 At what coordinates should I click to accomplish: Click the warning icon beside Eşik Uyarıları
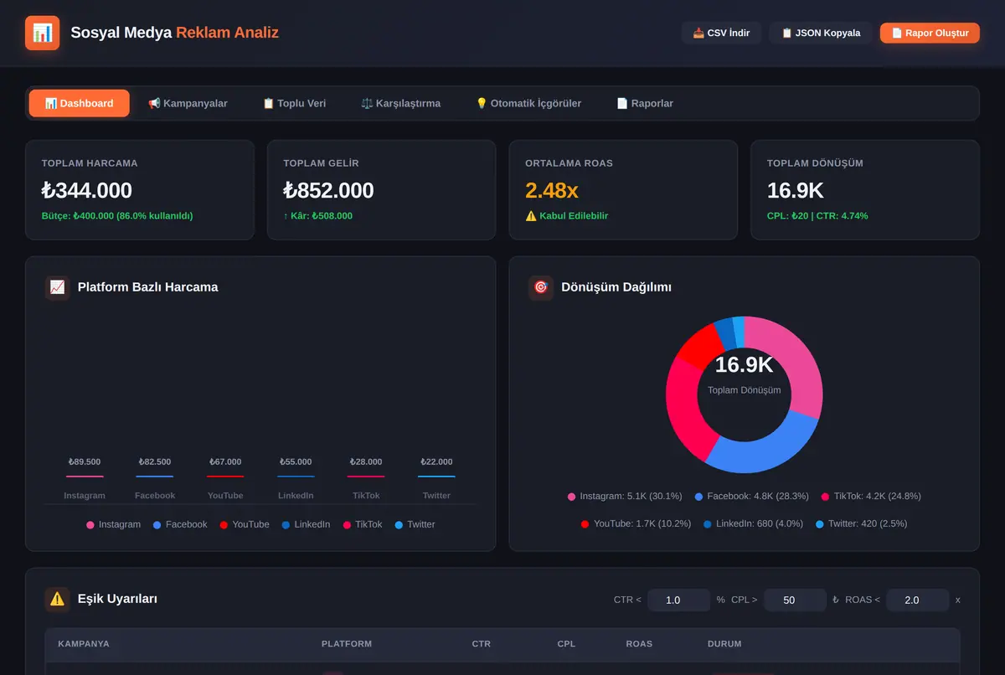click(57, 599)
